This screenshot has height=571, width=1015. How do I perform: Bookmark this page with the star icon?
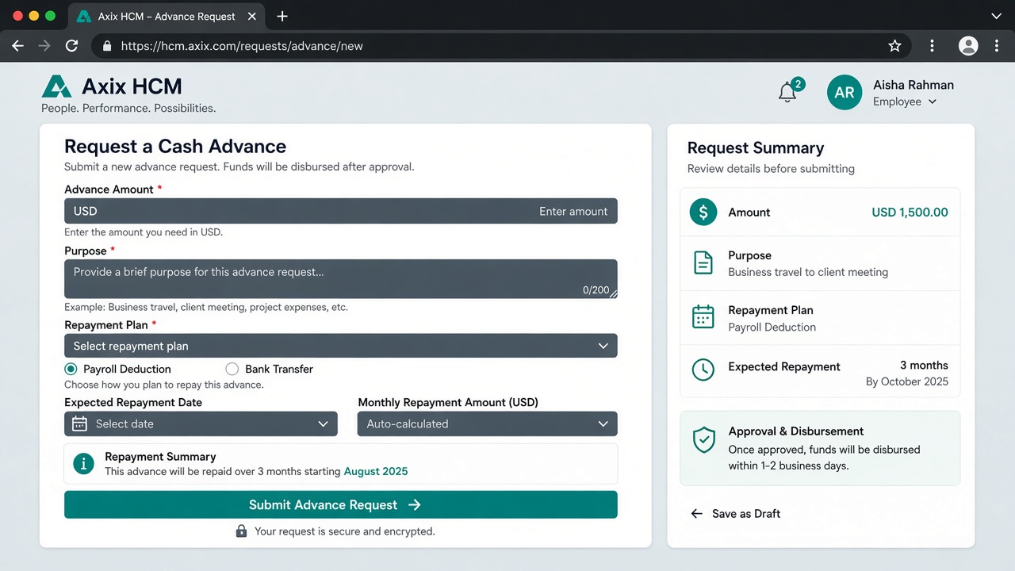894,46
